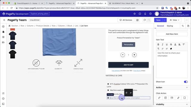
Task: Open the help question mark icon
Action: pyautogui.click(x=150, y=14)
